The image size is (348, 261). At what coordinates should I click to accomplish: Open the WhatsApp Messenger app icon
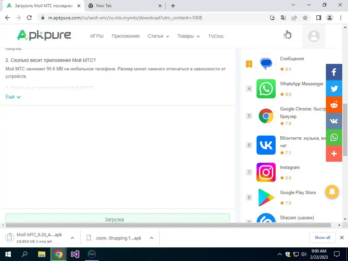click(x=266, y=89)
